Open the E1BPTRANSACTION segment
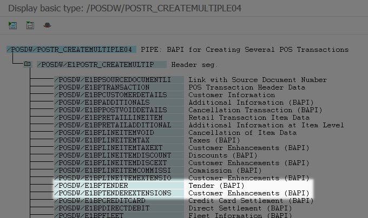This screenshot has height=218, width=368. tap(102, 87)
